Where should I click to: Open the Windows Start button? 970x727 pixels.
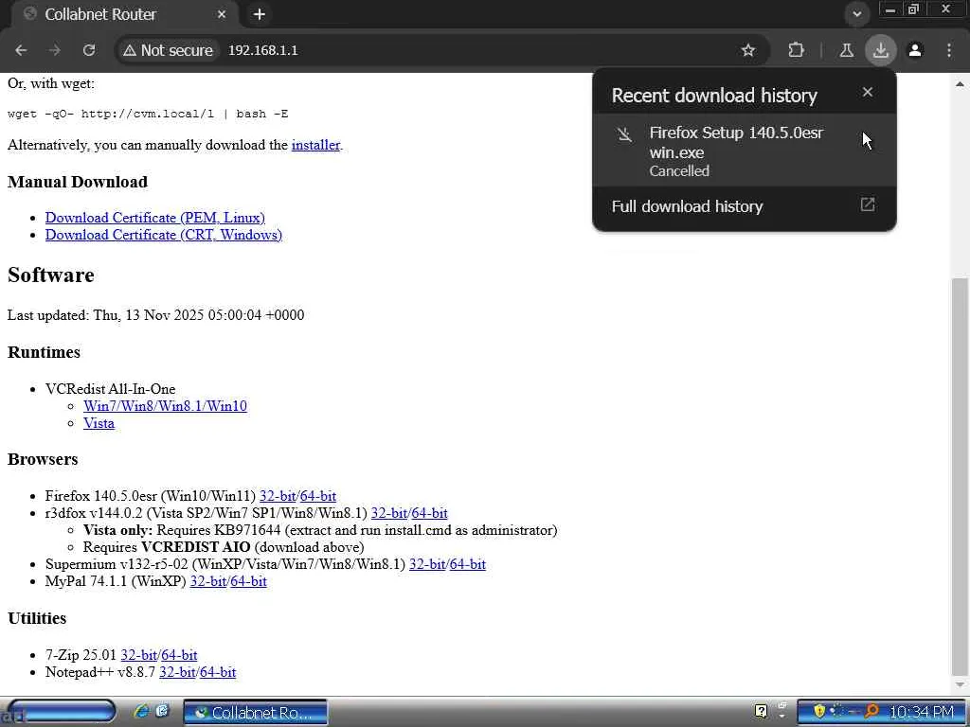point(60,712)
